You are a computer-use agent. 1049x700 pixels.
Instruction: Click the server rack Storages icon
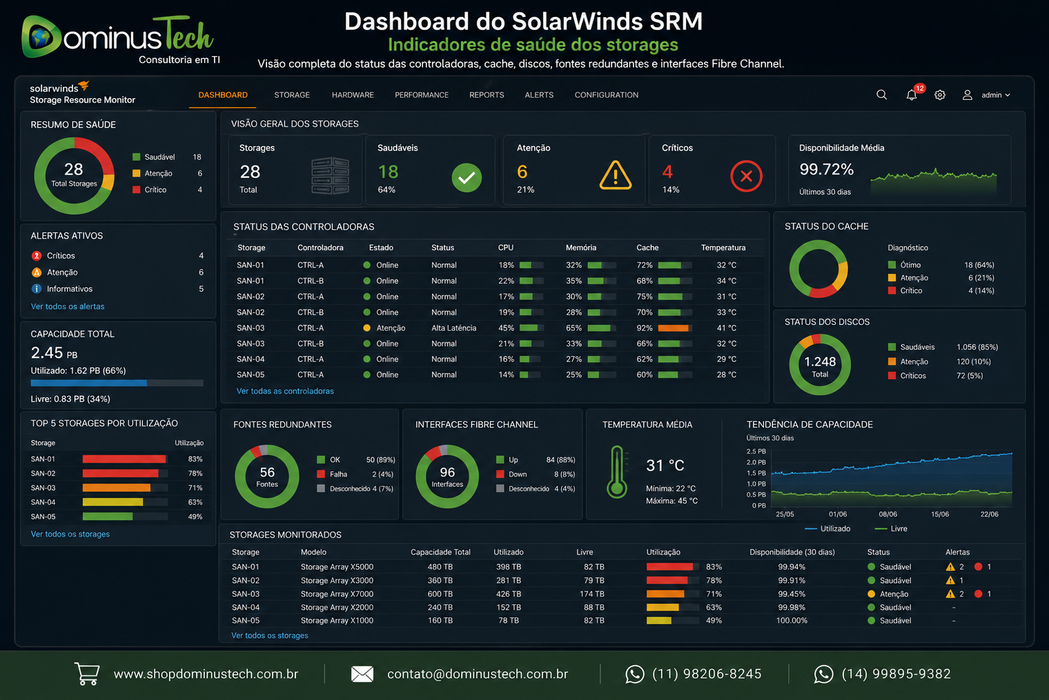[x=331, y=176]
